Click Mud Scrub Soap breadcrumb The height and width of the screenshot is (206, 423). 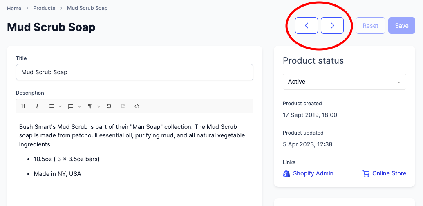click(x=87, y=8)
